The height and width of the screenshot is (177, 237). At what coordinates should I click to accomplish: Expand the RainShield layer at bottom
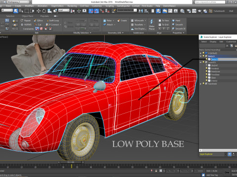click(x=200, y=84)
